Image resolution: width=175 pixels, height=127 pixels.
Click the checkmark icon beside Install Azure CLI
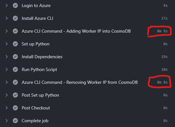click(x=15, y=18)
